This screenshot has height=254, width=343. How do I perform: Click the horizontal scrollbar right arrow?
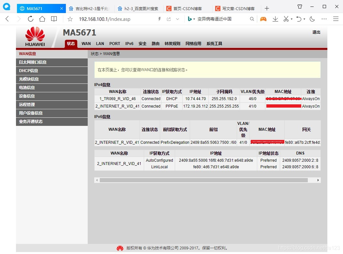click(318, 180)
